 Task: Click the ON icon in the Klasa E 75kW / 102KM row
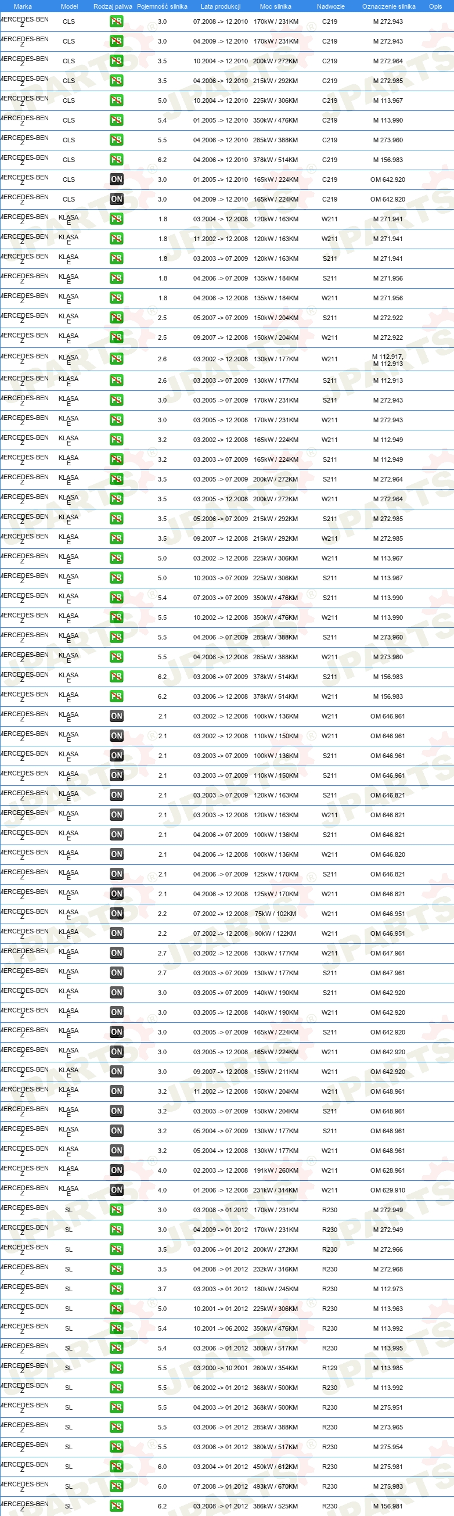coord(117,914)
